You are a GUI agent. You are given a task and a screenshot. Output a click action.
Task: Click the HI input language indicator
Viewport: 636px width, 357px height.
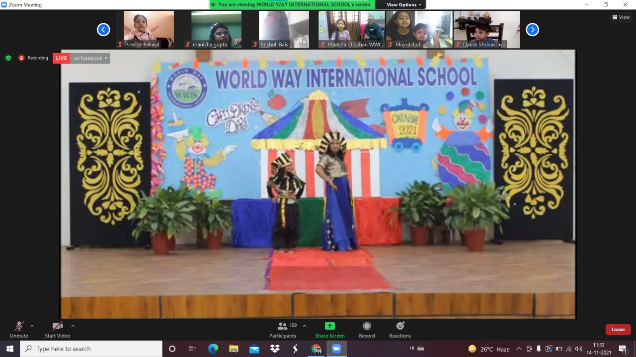click(412, 349)
